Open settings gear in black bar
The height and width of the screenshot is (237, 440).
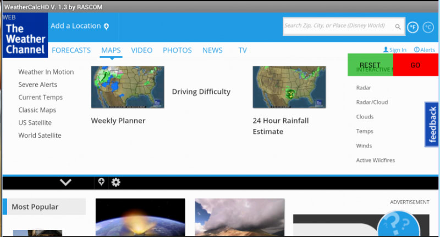[116, 182]
